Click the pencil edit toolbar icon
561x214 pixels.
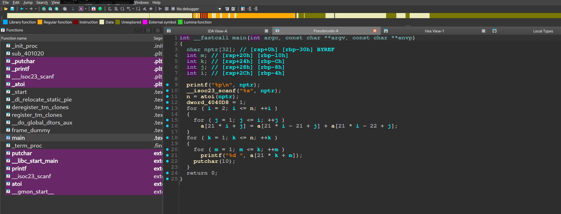[144, 9]
